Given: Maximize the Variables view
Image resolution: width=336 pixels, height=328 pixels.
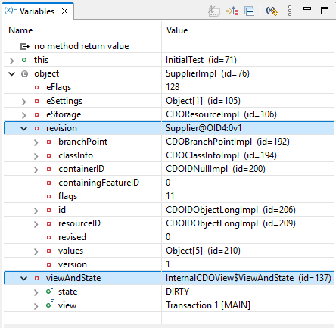Looking at the screenshot, I should (325, 11).
